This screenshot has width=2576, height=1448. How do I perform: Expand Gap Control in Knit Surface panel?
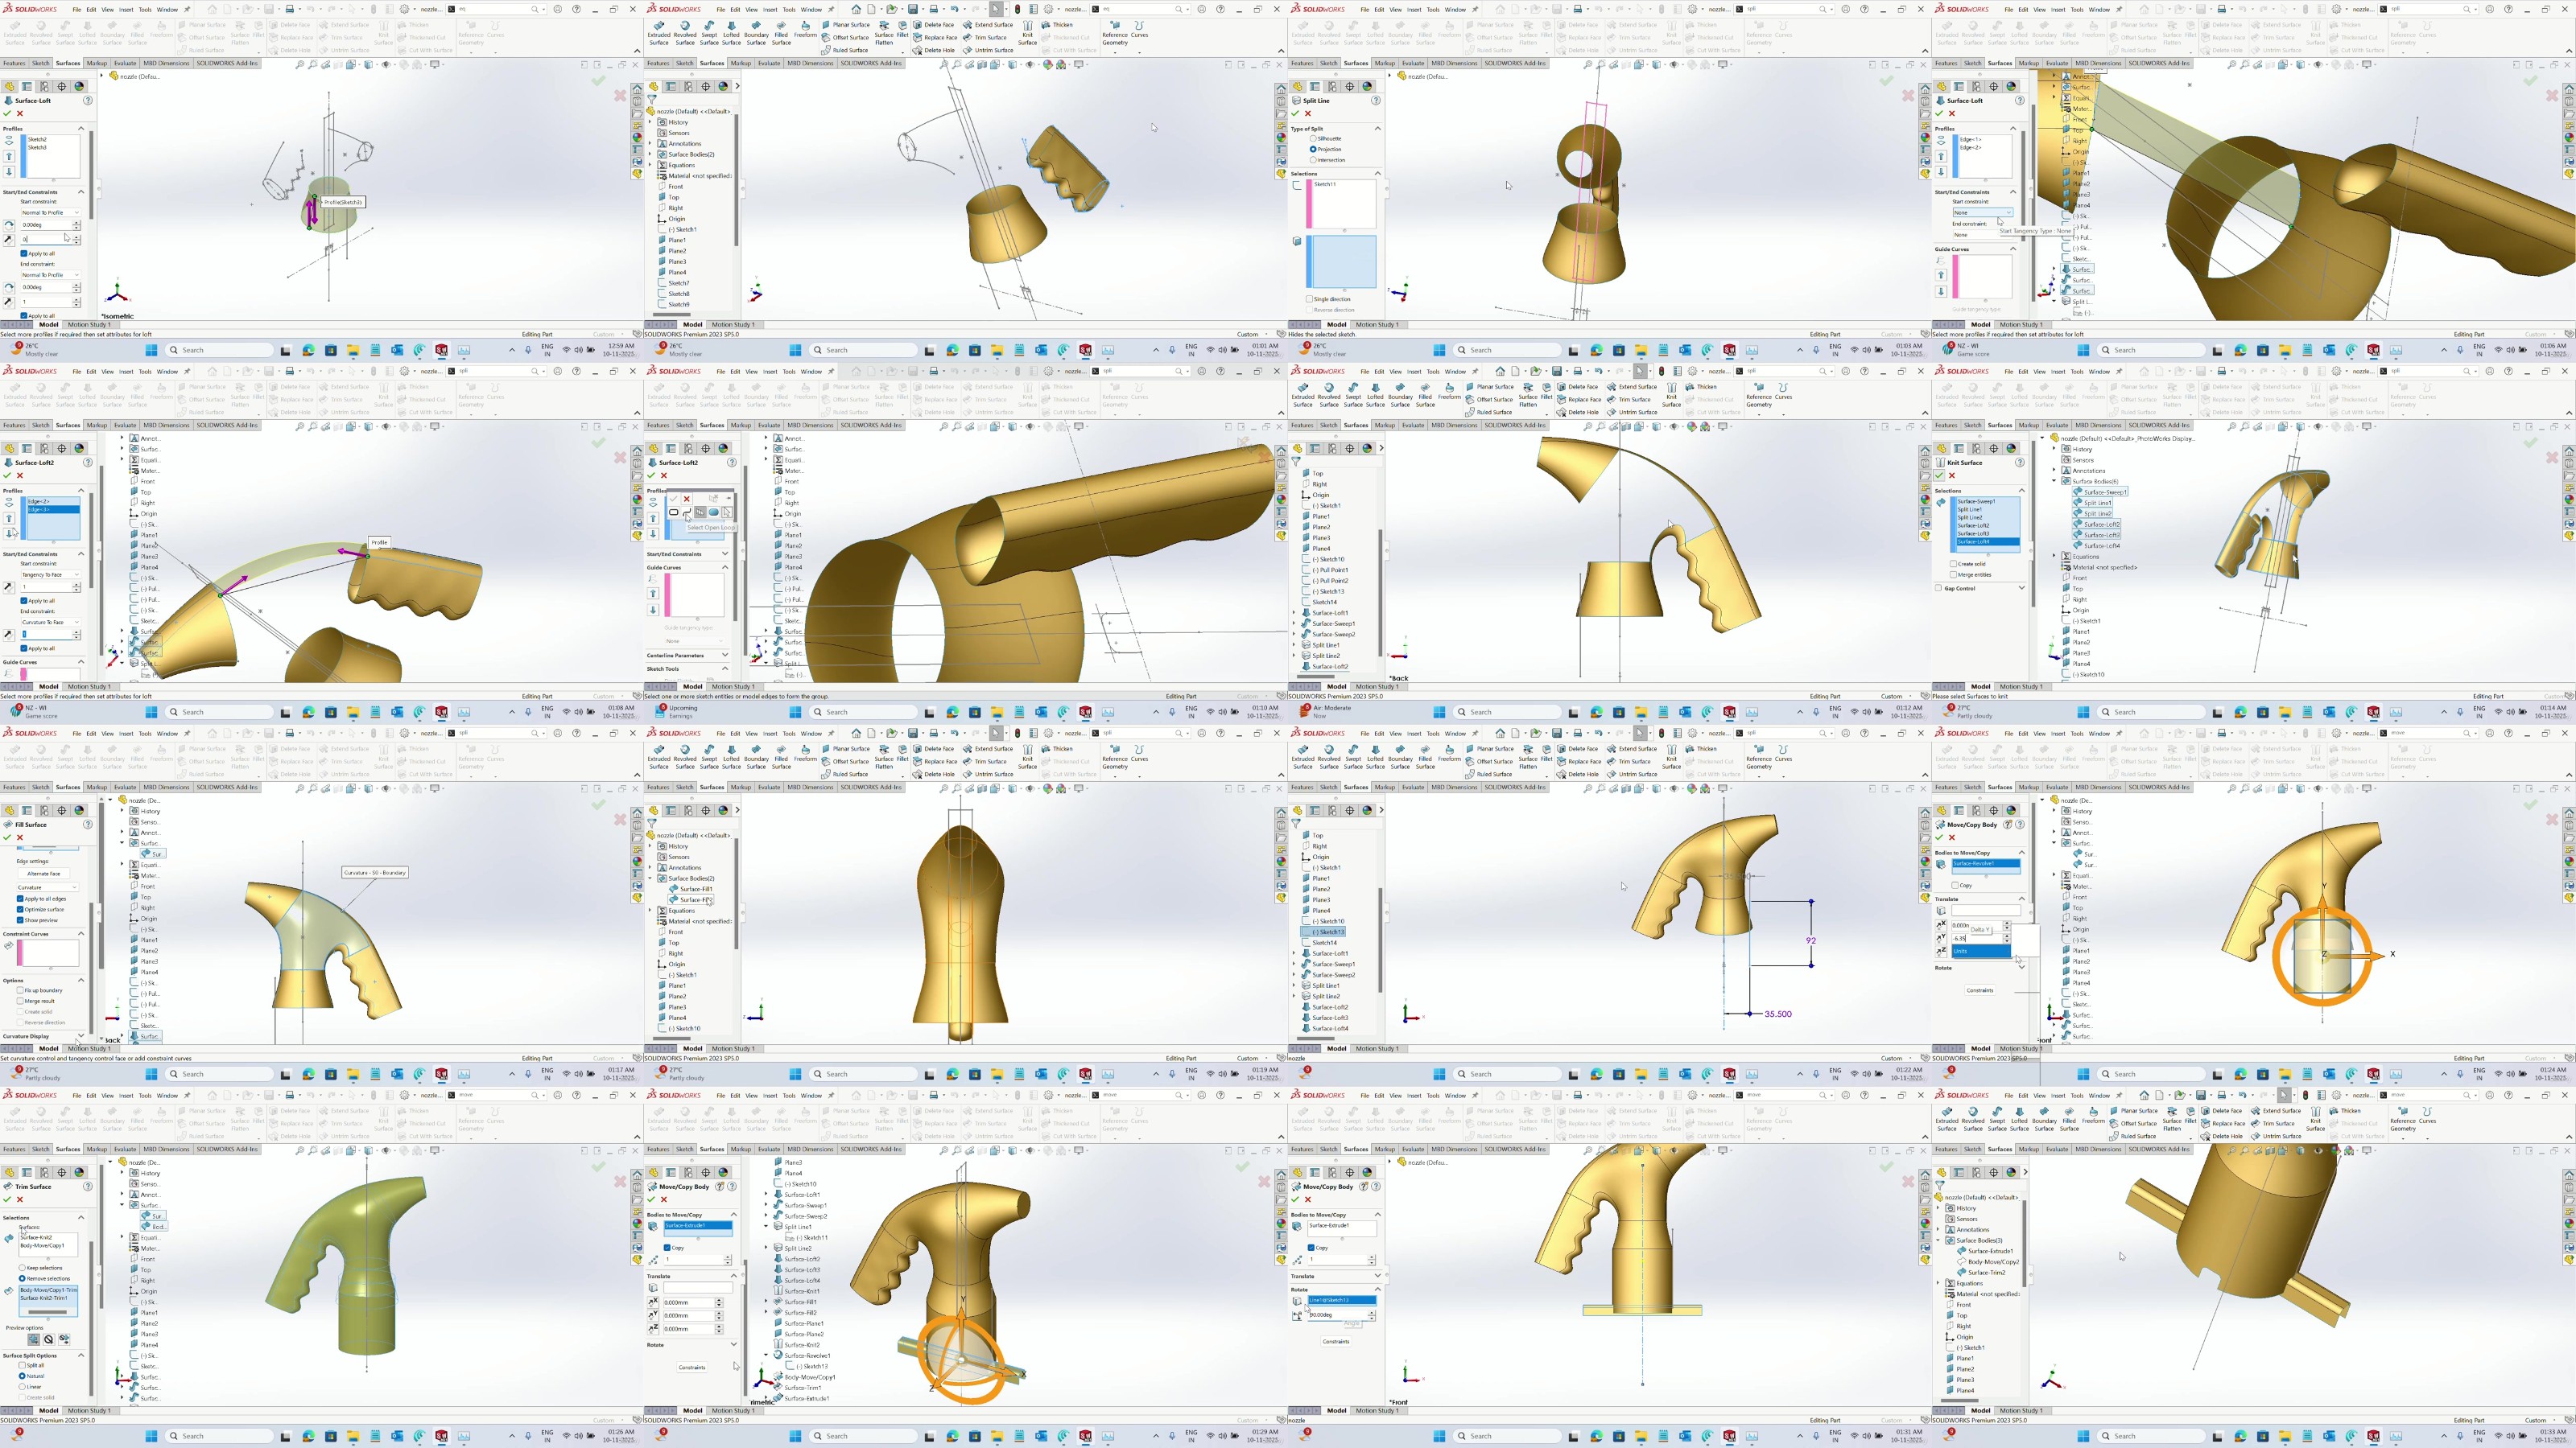coord(2021,587)
